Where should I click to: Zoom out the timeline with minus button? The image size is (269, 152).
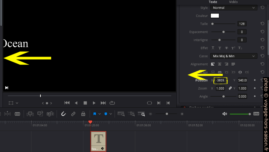(x=150, y=114)
